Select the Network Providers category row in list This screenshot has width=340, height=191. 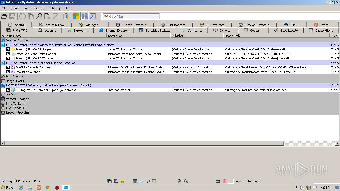pyautogui.click(x=170, y=112)
